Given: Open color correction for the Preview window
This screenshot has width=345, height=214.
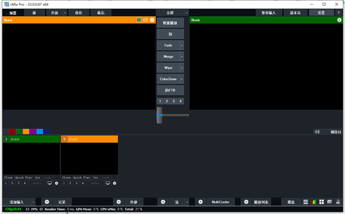Looking at the screenshot, I should [139, 20].
